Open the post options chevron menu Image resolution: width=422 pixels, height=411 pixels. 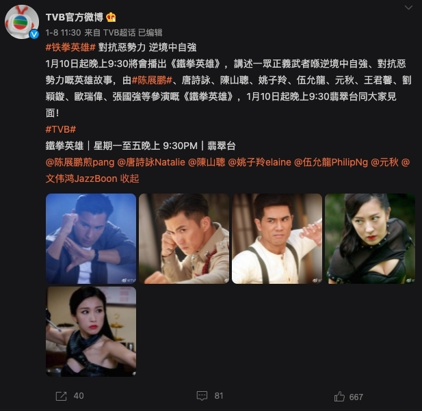(408, 8)
